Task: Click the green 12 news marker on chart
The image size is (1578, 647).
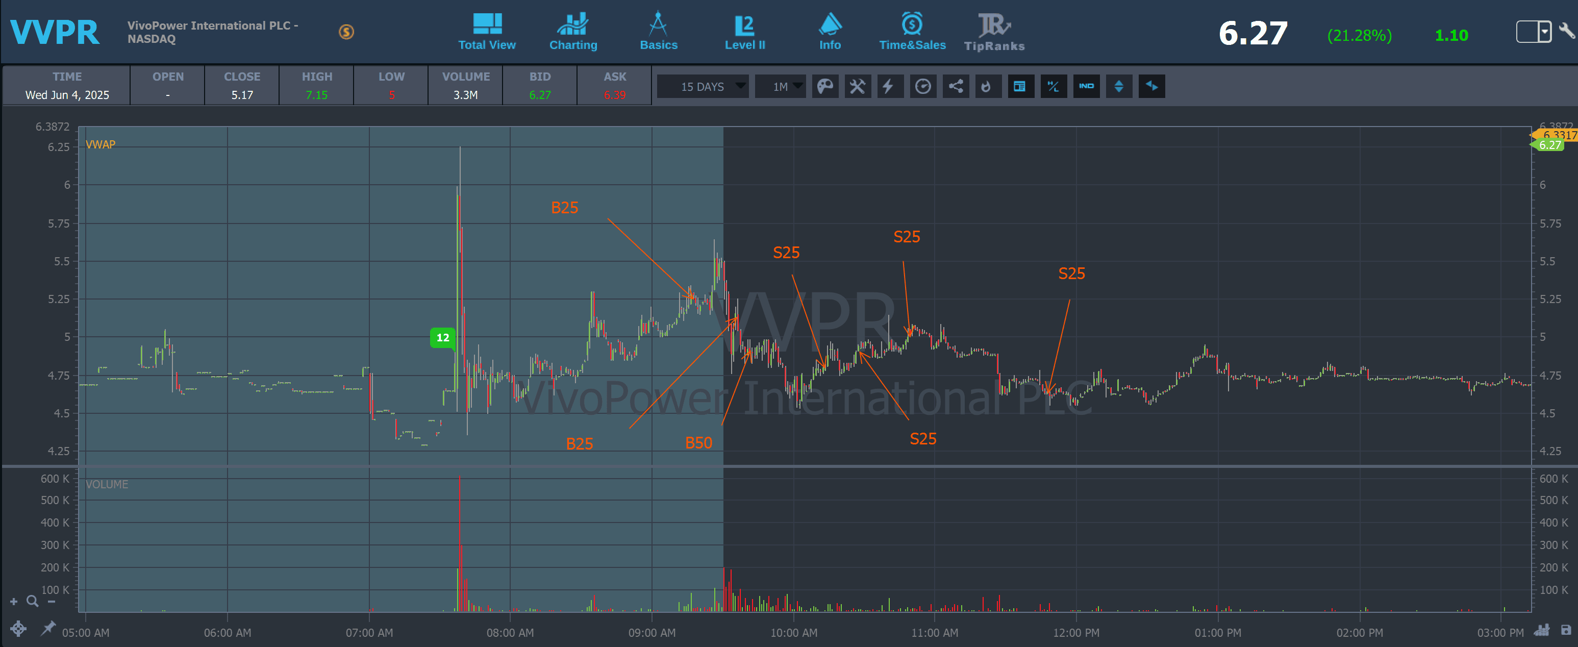Action: (x=443, y=338)
